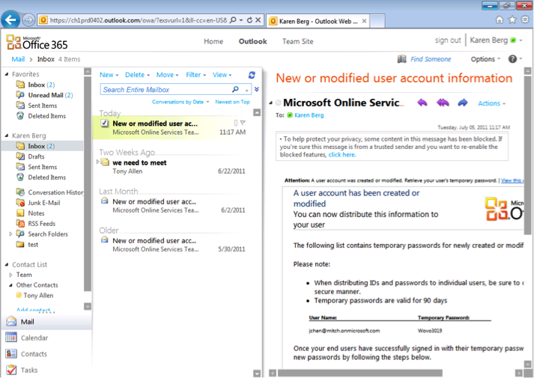The width and height of the screenshot is (534, 378).
Task: Click the category box on today's message
Action: pos(236,123)
